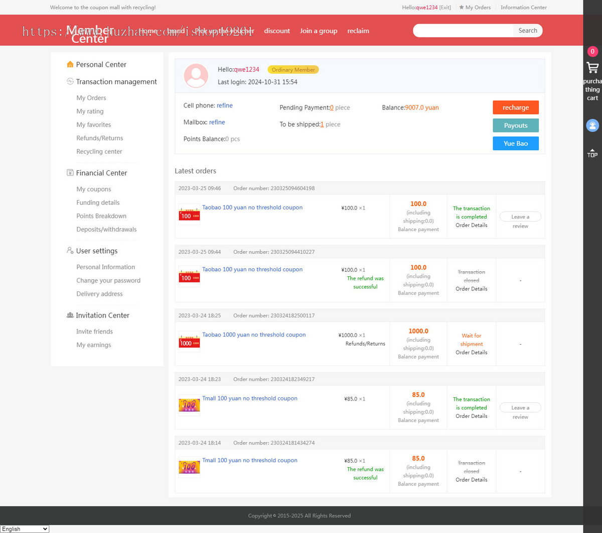Click the Ordinary Member badge
The image size is (602, 533).
[293, 70]
